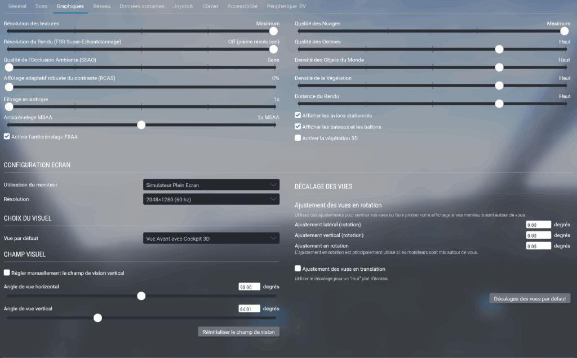Click the Qualité des Ombres slider knob

pos(499,49)
